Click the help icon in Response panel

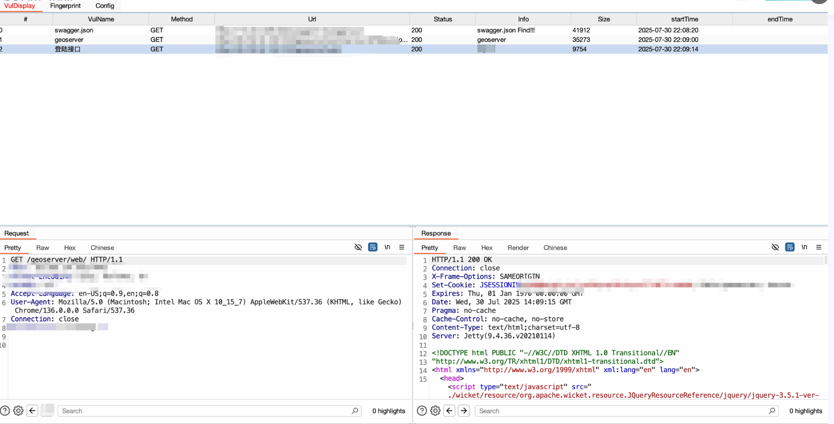click(422, 411)
